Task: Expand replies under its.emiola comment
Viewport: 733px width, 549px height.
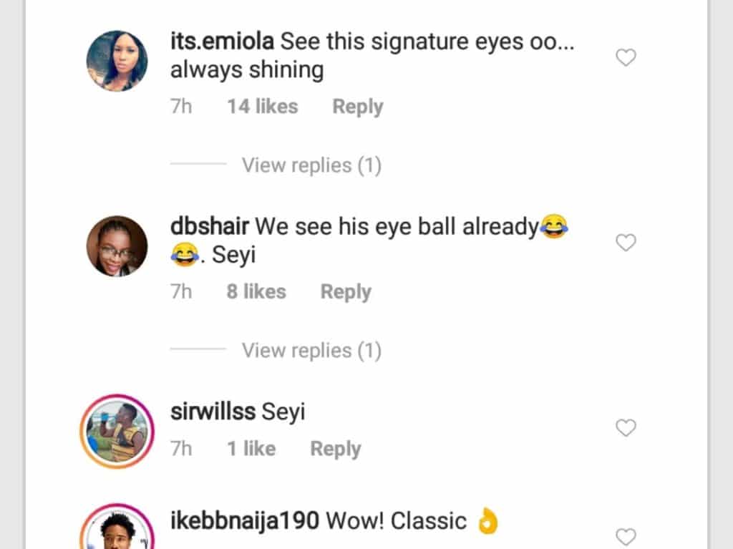Action: (311, 165)
